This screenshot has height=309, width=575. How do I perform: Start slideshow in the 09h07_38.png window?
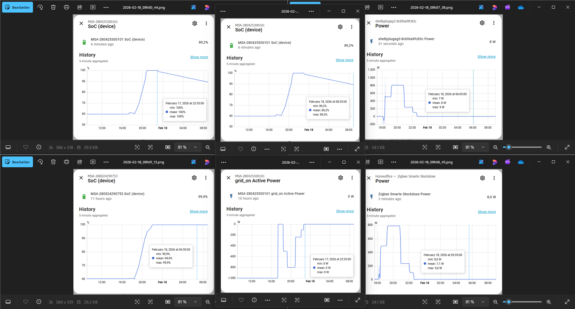click(381, 7)
